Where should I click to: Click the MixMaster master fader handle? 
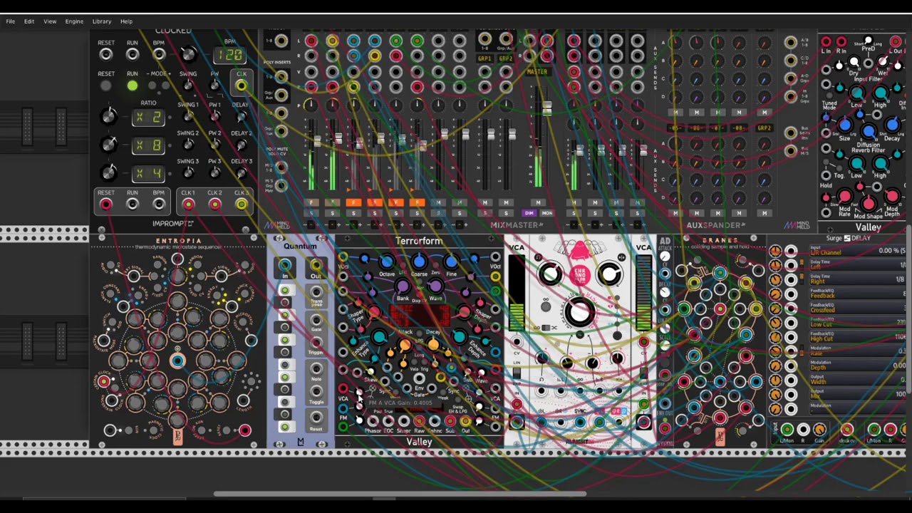click(x=546, y=108)
